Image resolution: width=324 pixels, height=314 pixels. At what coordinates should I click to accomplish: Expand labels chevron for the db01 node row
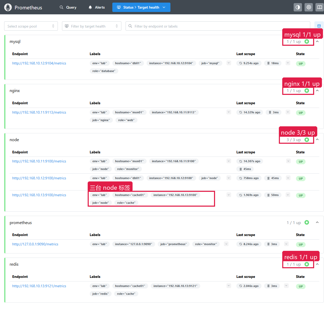click(x=229, y=178)
